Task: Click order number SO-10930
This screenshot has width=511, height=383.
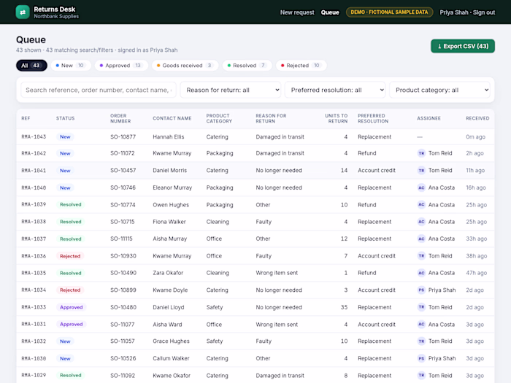Action: click(123, 256)
